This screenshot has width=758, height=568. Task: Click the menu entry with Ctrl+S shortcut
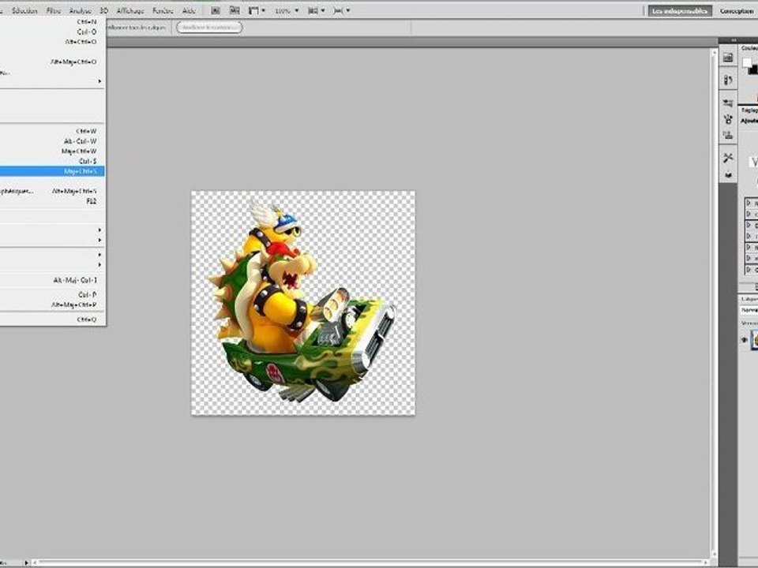(52, 161)
